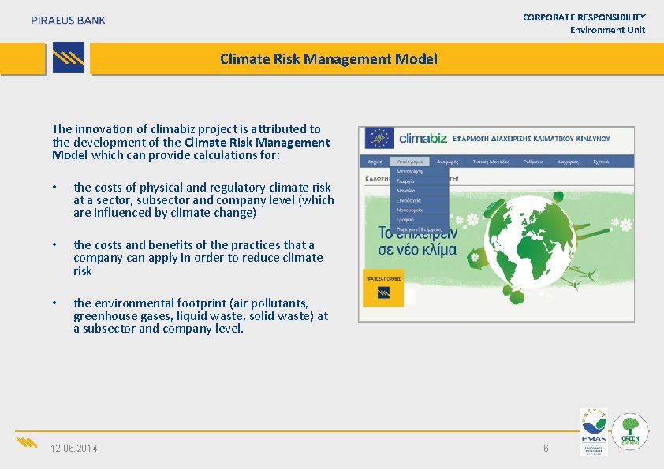Select Παραγωγή Ενέργειας from the dropdown

point(420,229)
